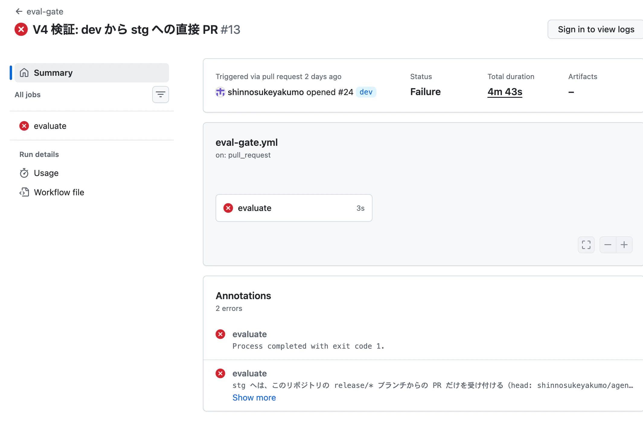Viewport: 643px width, 425px height.
Task: Click error icon of the stg annotation
Action: pos(220,373)
